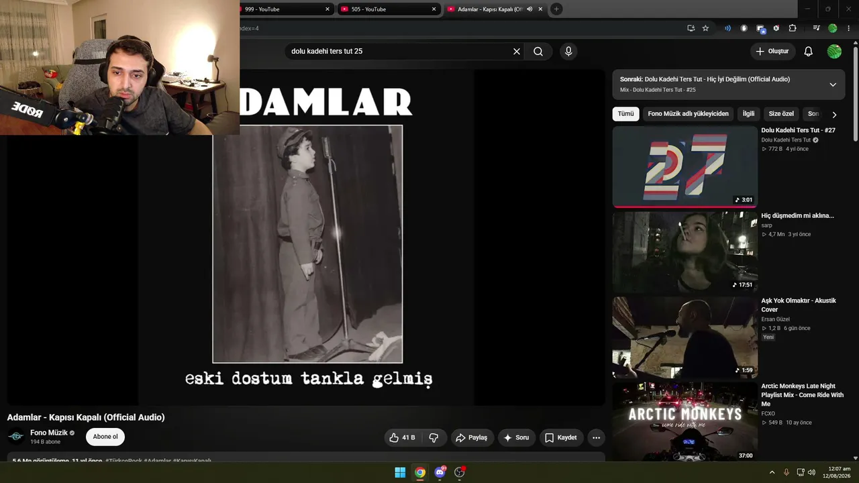Click the Kaydet save button

pos(561,437)
